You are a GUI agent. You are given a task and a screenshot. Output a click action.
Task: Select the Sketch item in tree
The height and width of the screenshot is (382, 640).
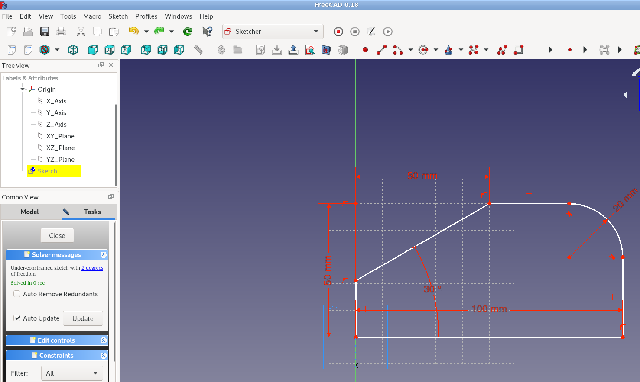[x=47, y=171]
